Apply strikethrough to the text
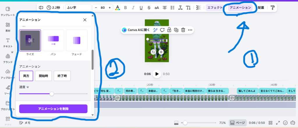The height and width of the screenshot is (128, 298). [149, 8]
